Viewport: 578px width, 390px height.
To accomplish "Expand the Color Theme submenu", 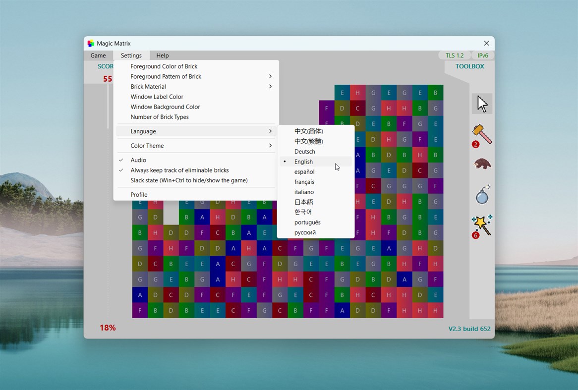I will pyautogui.click(x=147, y=145).
